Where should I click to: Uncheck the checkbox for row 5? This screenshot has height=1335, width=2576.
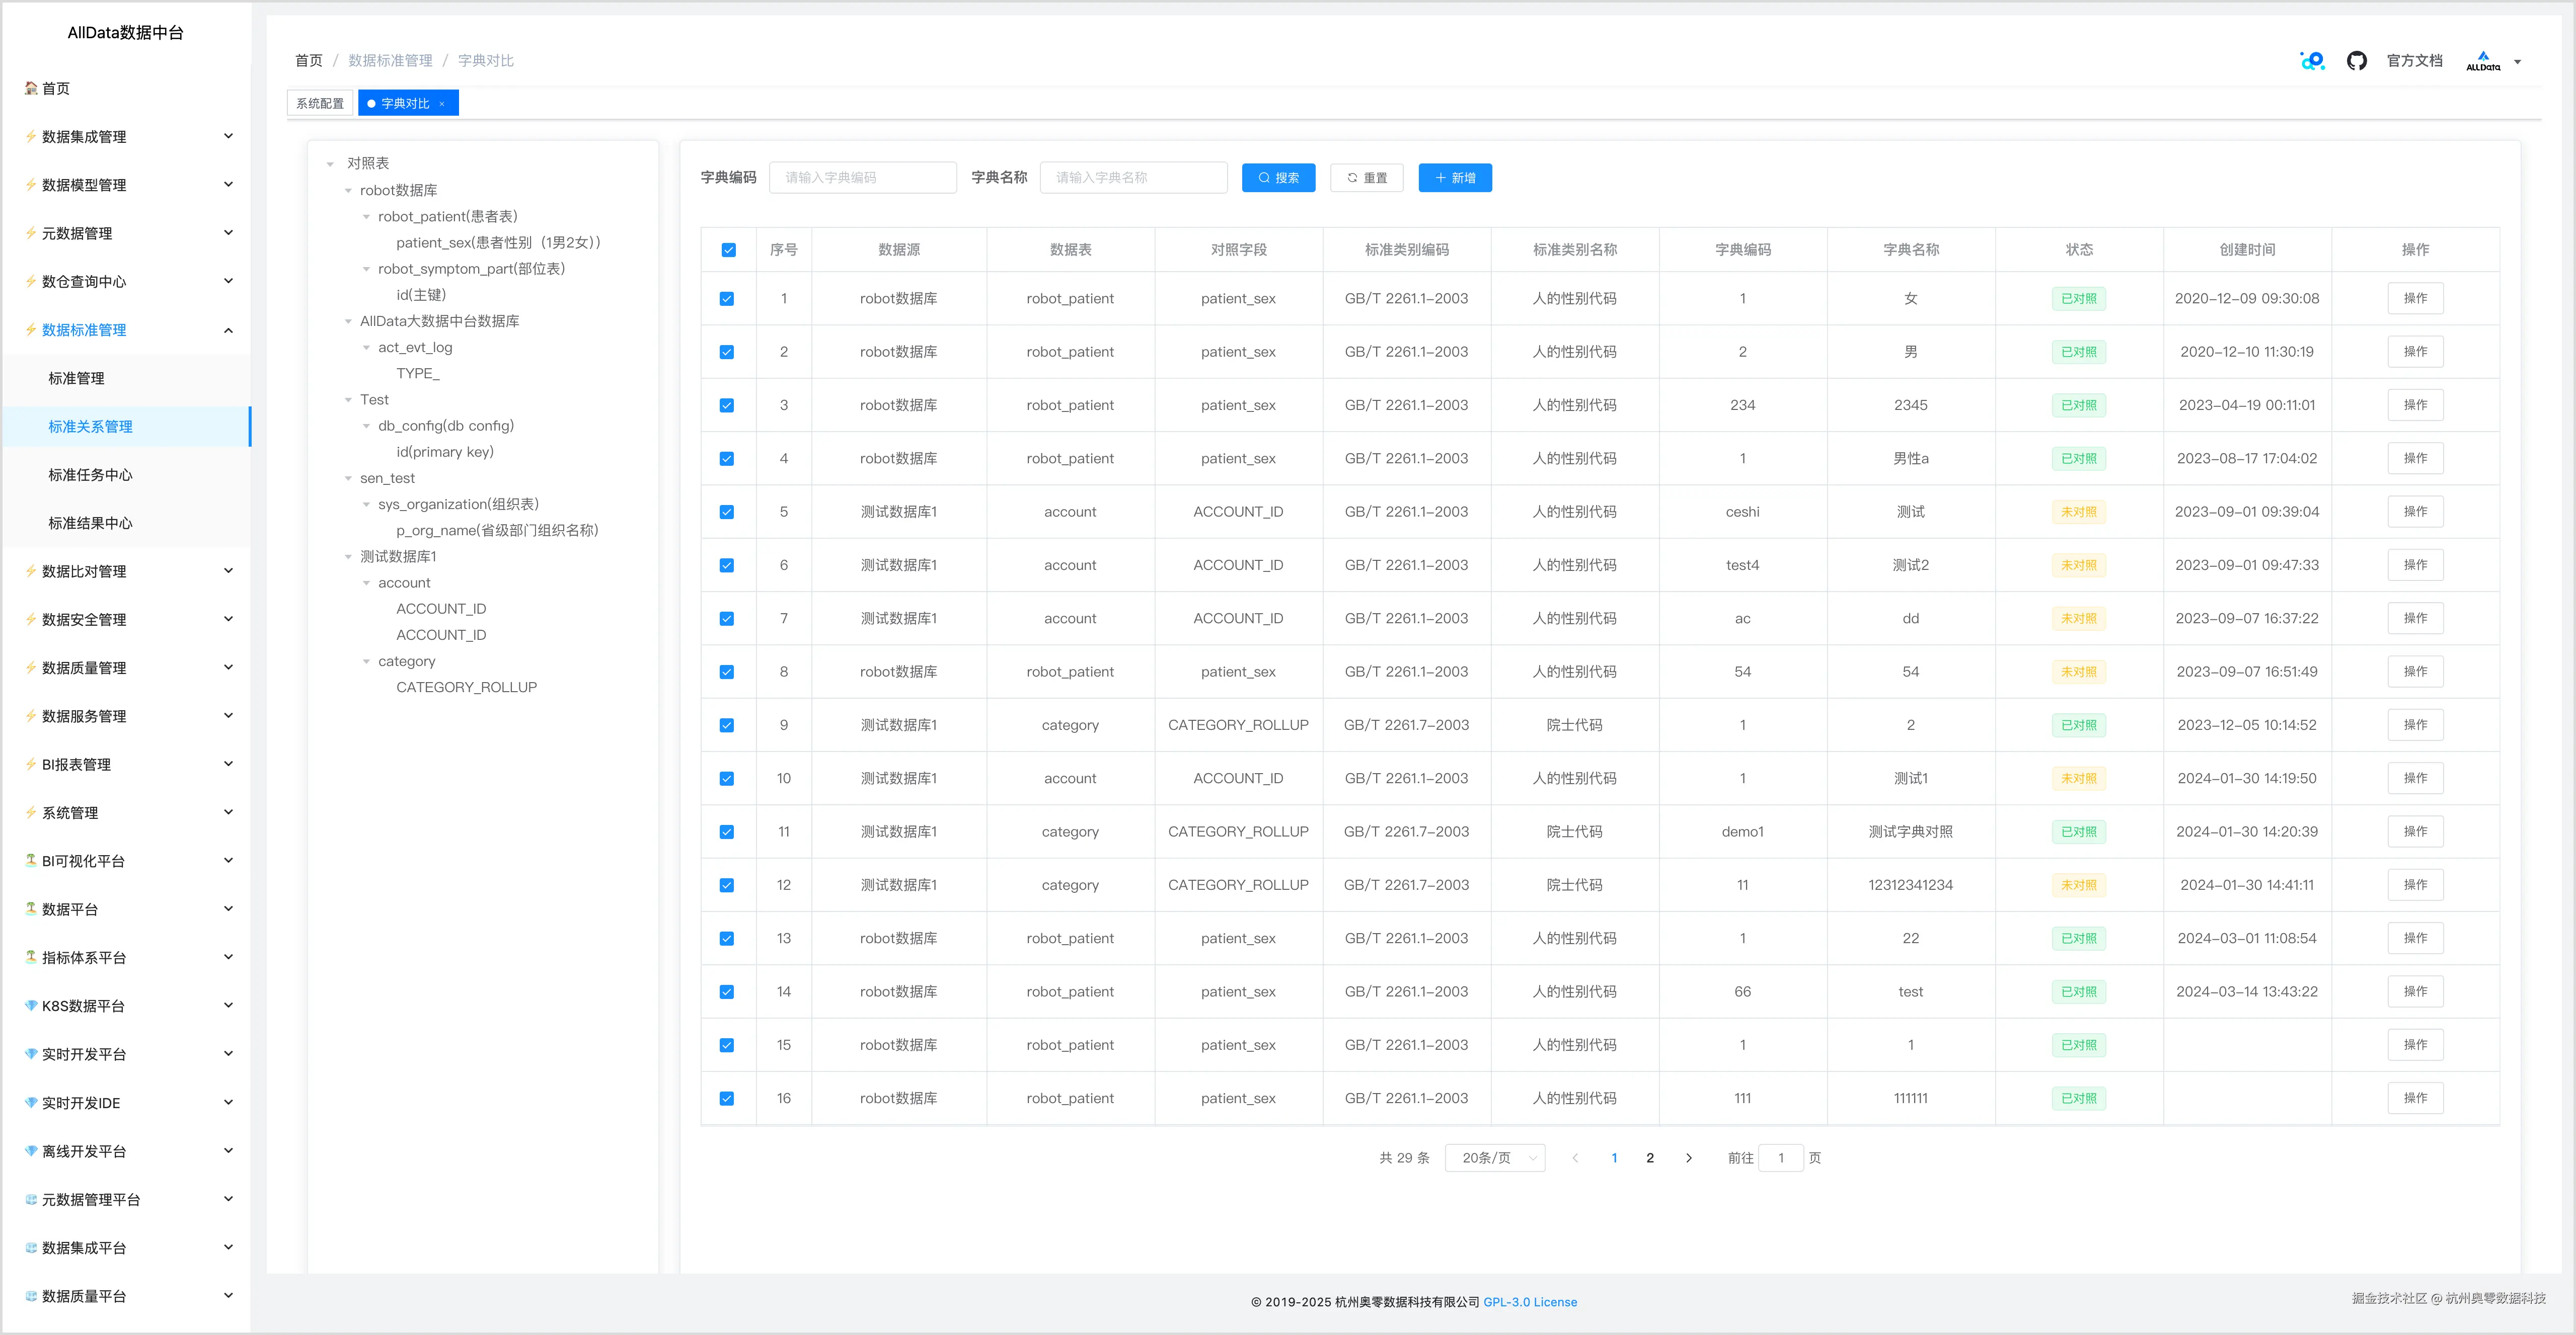(727, 512)
